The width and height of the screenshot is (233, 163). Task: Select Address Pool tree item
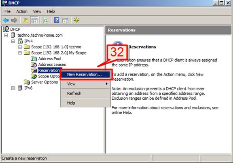point(50,59)
